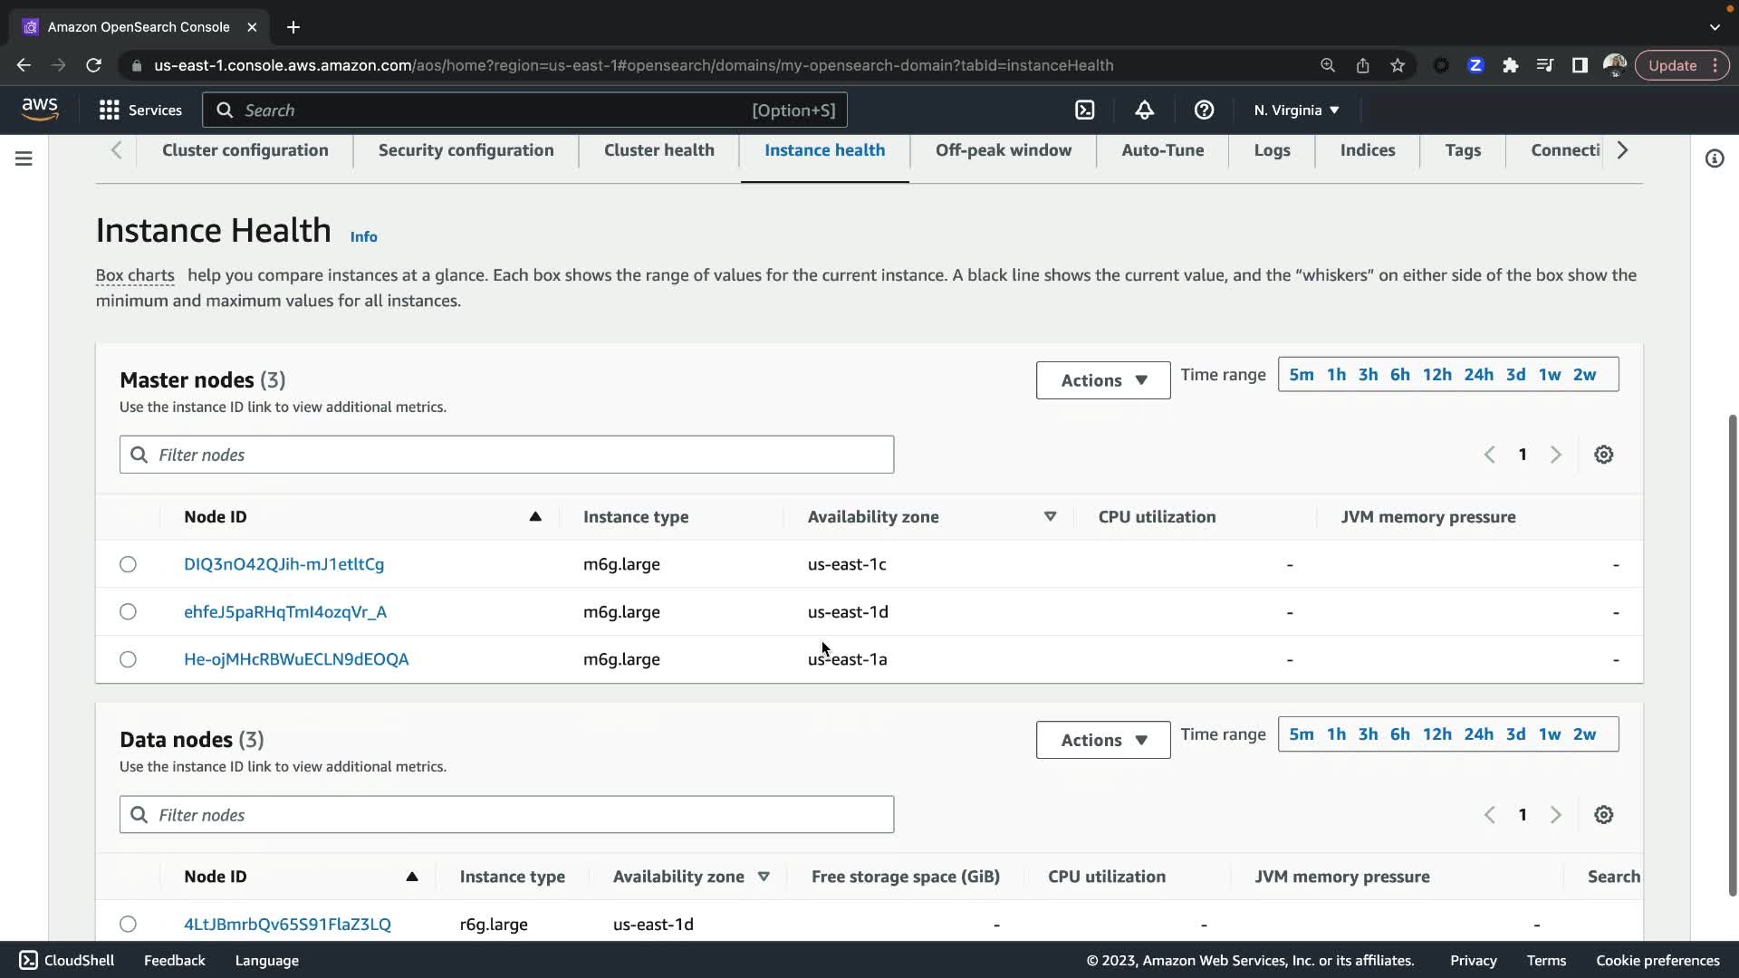1739x978 pixels.
Task: Set Master nodes time range to 24h
Action: tap(1478, 375)
